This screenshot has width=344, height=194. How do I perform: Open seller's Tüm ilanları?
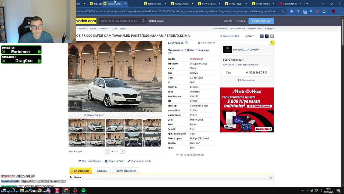coord(228,65)
